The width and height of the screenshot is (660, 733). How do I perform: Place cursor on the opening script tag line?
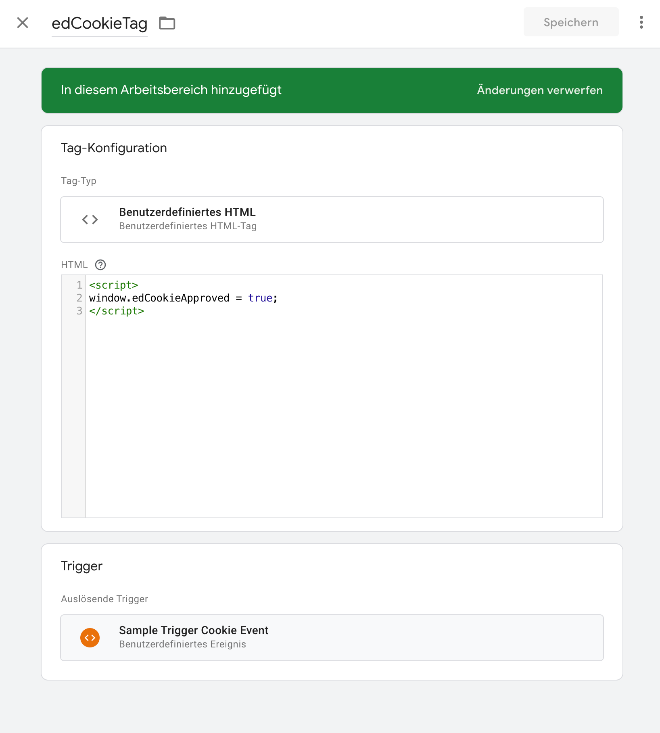click(x=114, y=285)
